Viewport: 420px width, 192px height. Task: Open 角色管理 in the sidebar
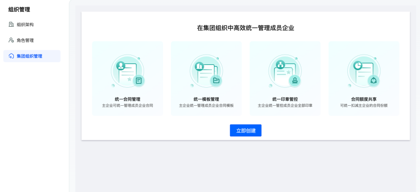pyautogui.click(x=32, y=40)
